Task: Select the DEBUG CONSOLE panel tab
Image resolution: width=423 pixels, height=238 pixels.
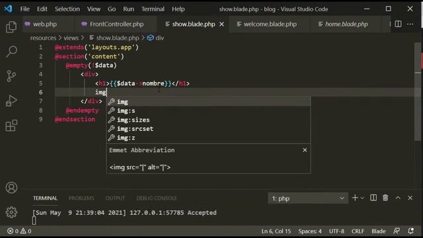Action: (157, 198)
